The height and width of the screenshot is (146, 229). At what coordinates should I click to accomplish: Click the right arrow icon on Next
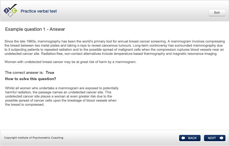221,138
